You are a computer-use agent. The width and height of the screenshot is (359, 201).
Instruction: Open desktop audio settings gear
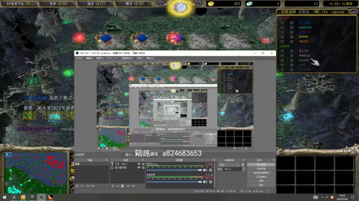(x=210, y=182)
